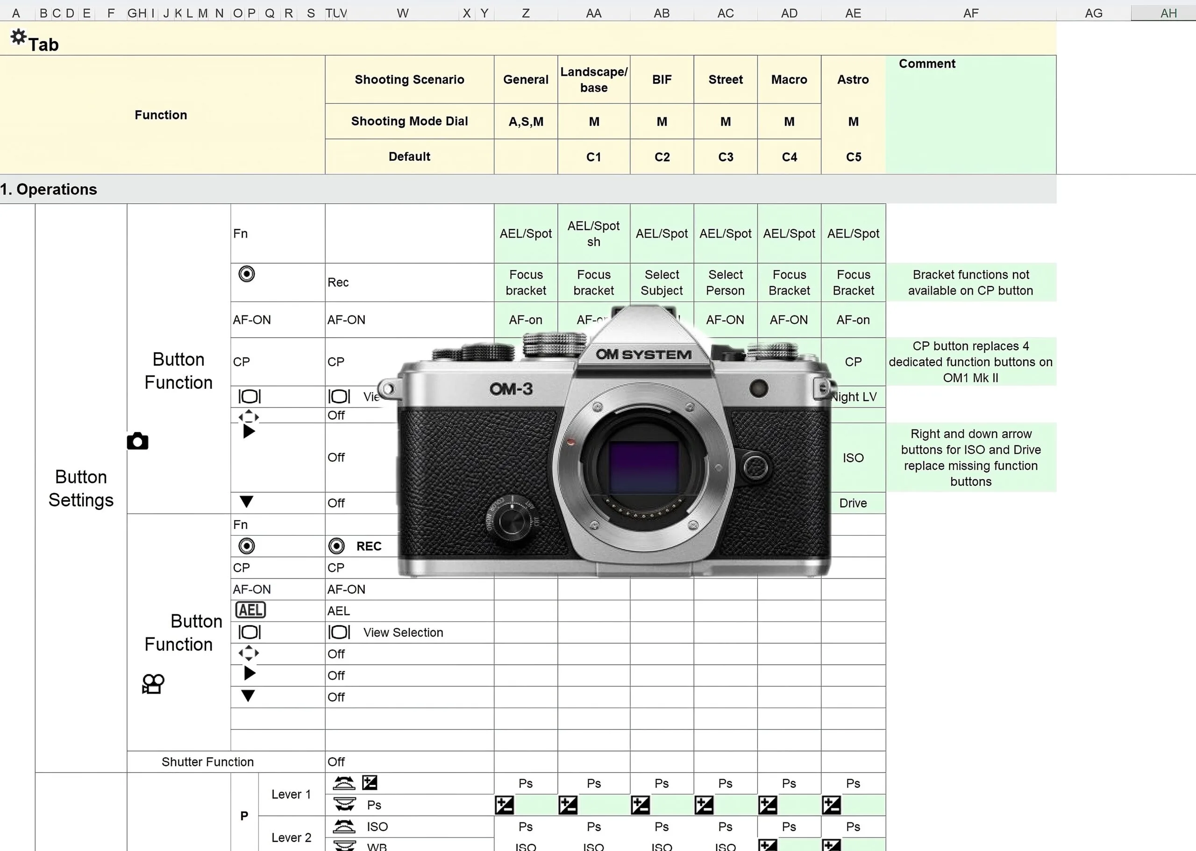Click the 'Drive' cell in Astro column

pos(854,503)
